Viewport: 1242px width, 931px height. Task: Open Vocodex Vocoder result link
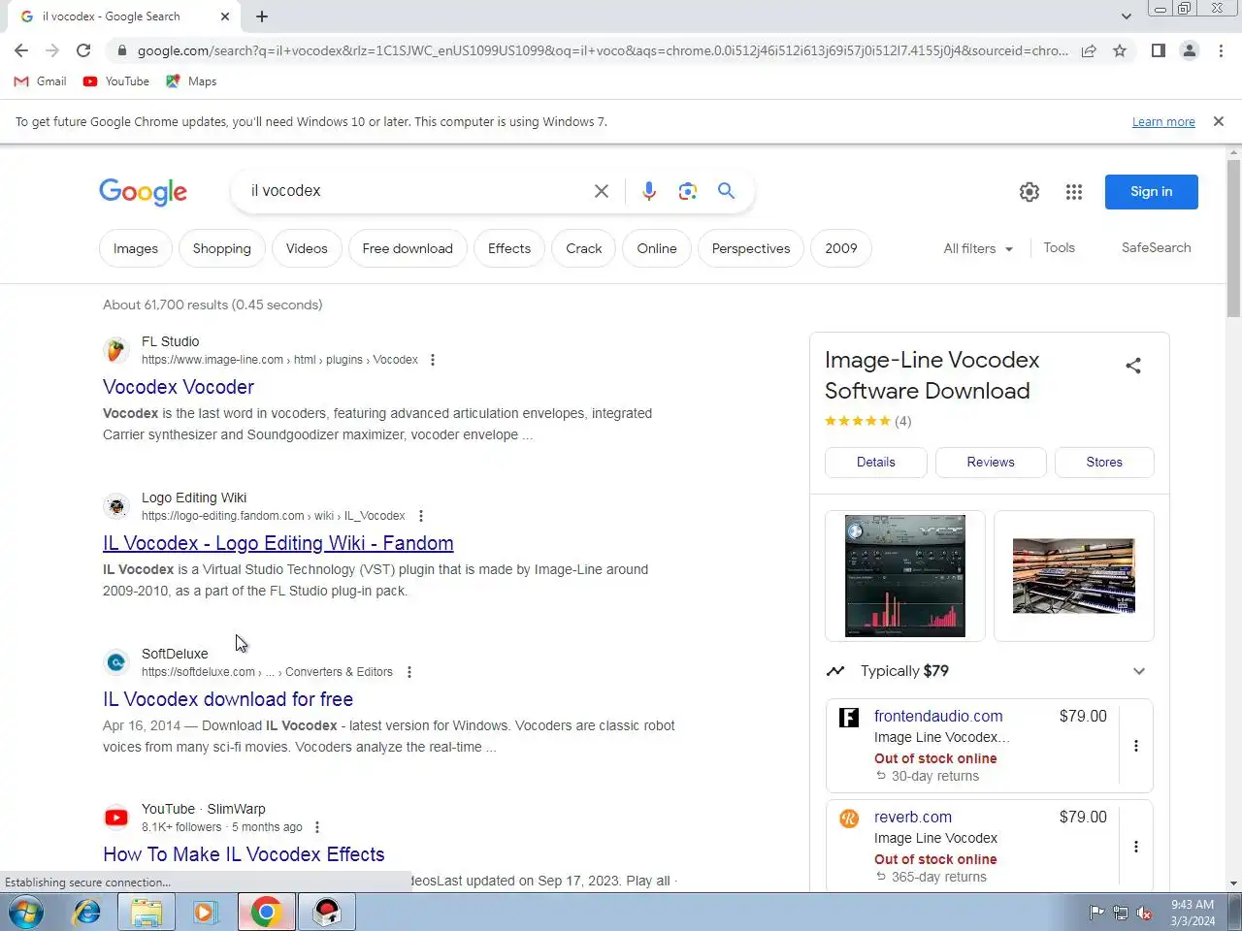pyautogui.click(x=179, y=387)
